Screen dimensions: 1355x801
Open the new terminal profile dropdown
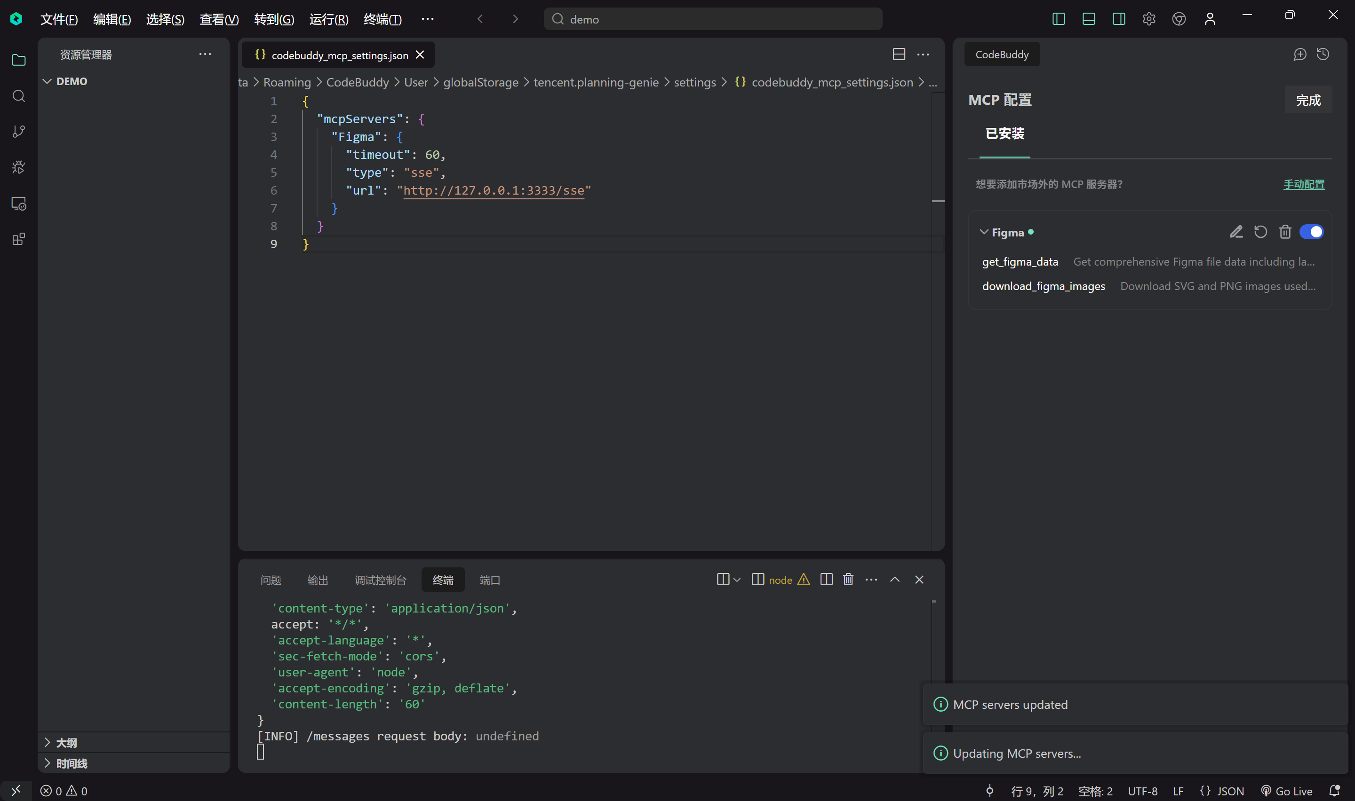tap(737, 580)
